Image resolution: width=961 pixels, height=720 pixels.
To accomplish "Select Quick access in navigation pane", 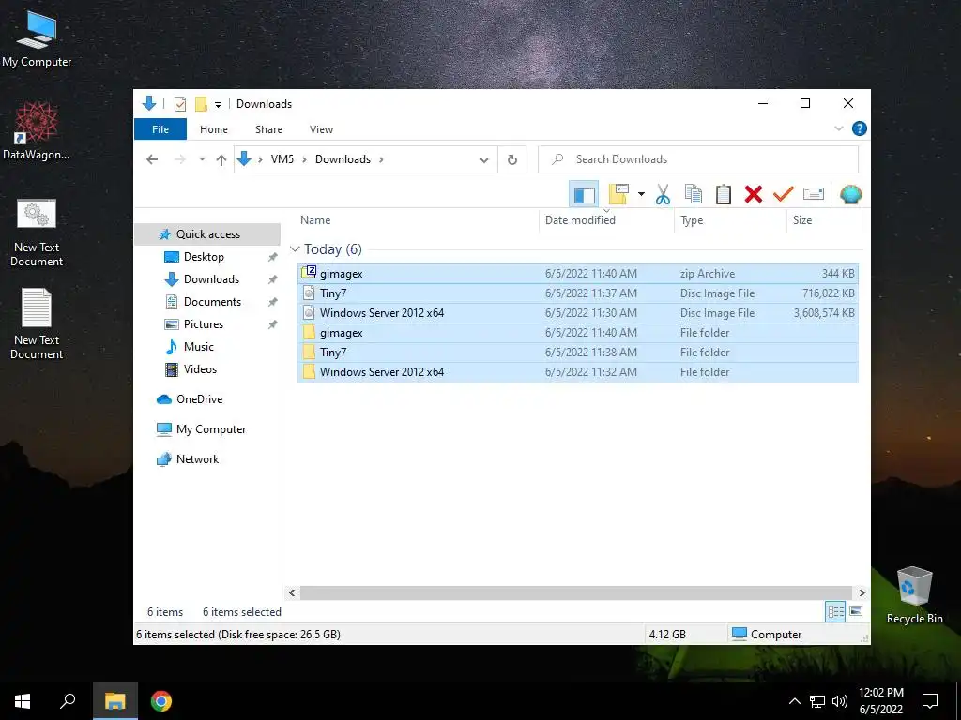I will 207,233.
